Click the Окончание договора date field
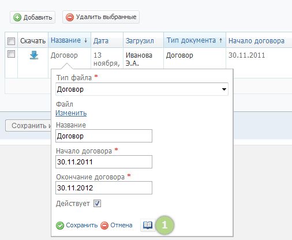Screen dimensions: 292x240 tap(104, 188)
